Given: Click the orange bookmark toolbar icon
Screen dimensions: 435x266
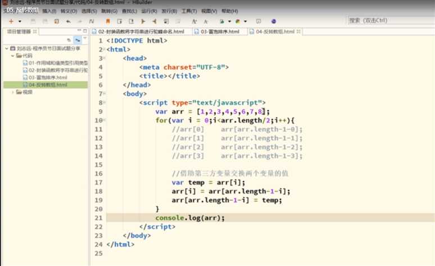Looking at the screenshot, I should point(108,21).
